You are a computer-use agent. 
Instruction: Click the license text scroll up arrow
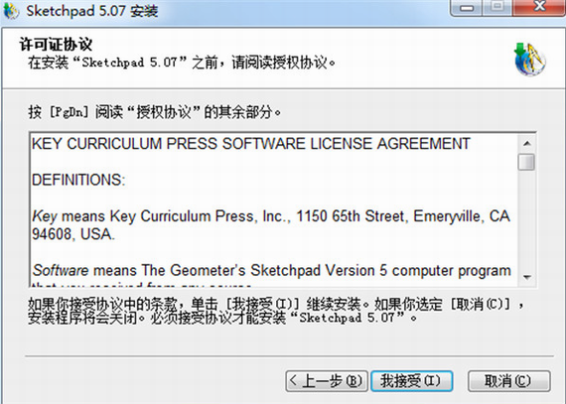[527, 144]
